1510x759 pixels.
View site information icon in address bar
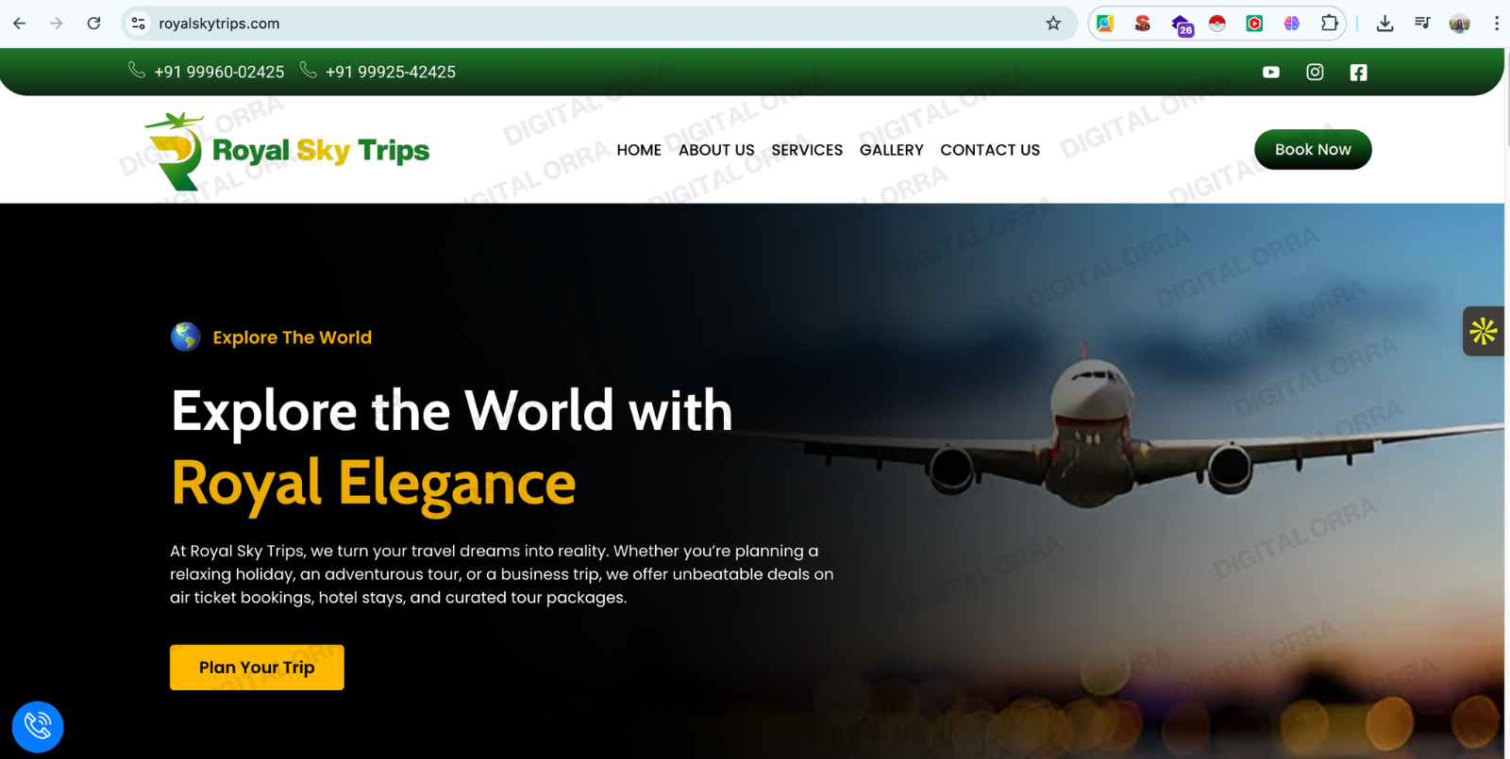tap(139, 24)
